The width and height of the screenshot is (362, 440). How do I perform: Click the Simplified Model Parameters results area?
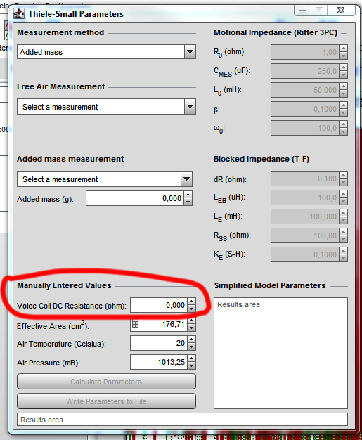[x=280, y=353]
